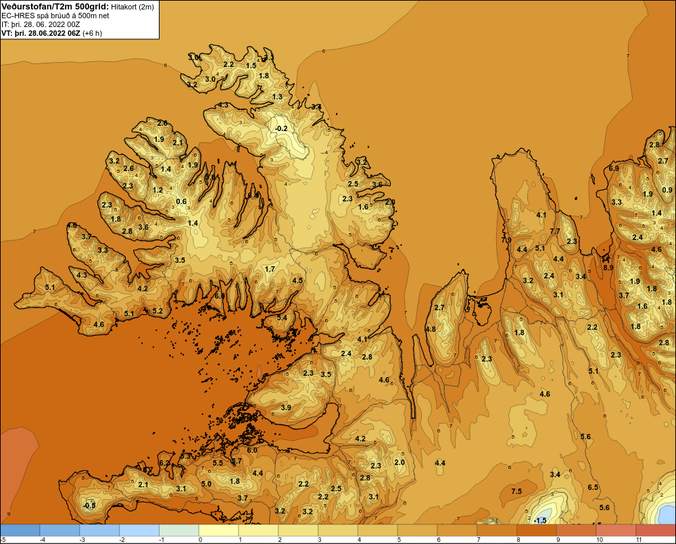This screenshot has width=676, height=544.
Task: Click the 1.3 temperature value
Action: coord(277,97)
